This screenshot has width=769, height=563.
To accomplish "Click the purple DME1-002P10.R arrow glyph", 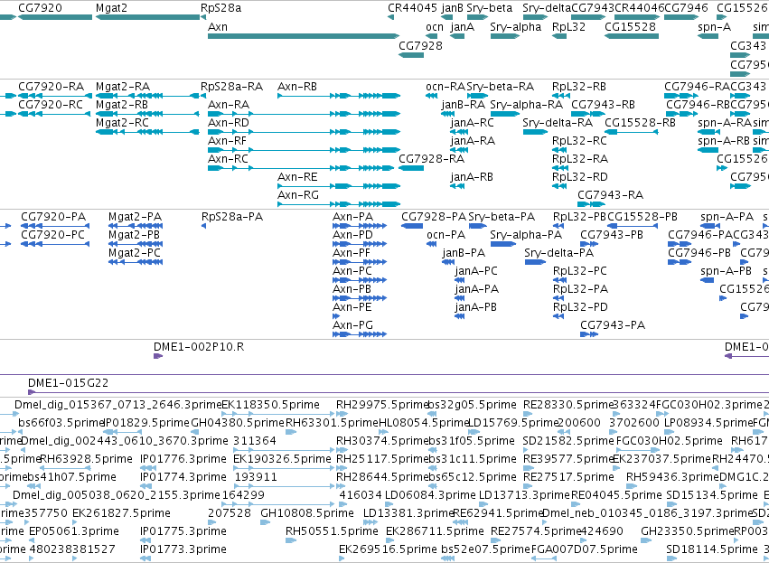I will click(158, 356).
